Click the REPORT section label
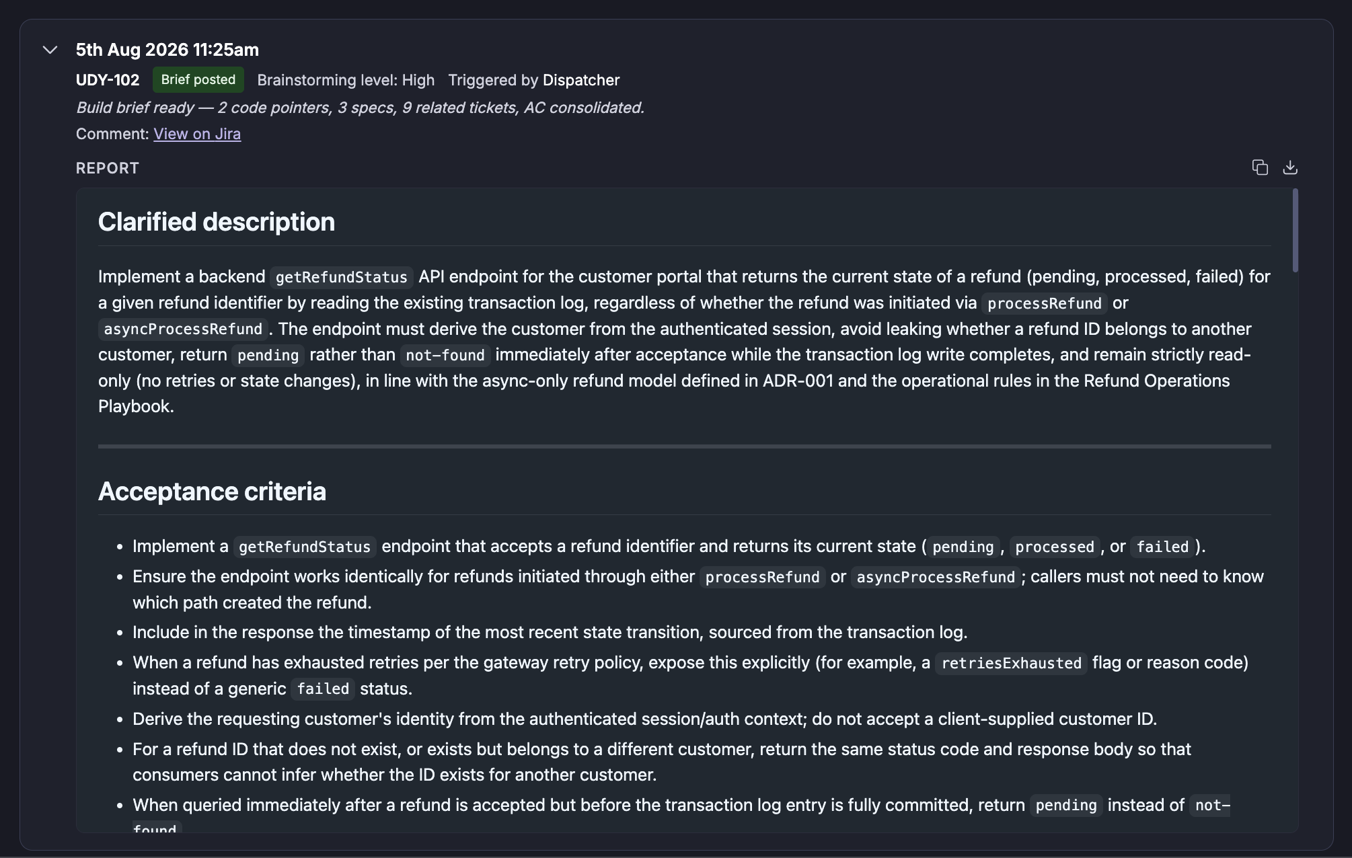Image resolution: width=1352 pixels, height=858 pixels. 108,168
